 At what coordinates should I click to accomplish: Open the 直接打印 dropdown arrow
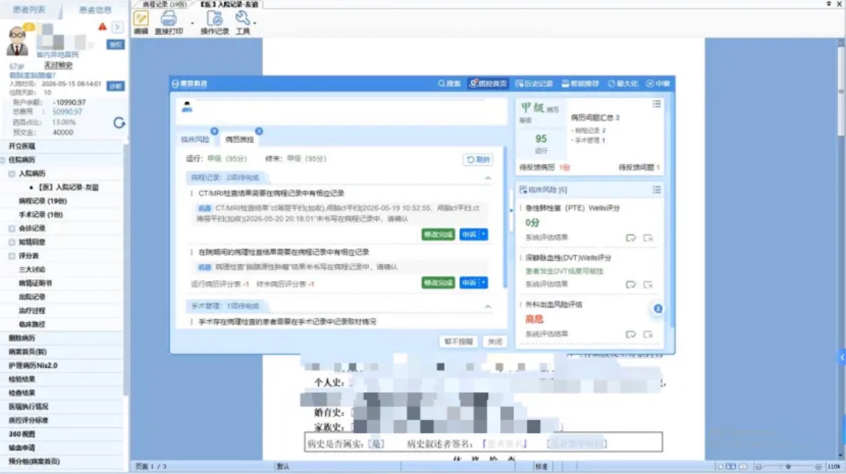[x=192, y=23]
